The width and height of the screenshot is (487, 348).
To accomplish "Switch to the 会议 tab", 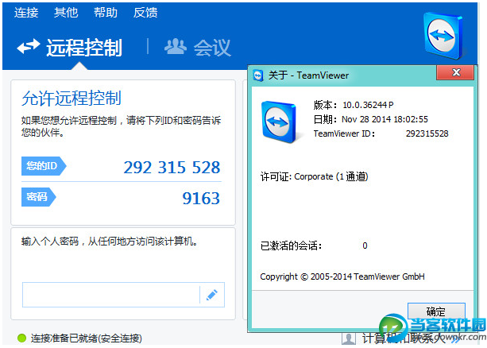I will tap(198, 48).
